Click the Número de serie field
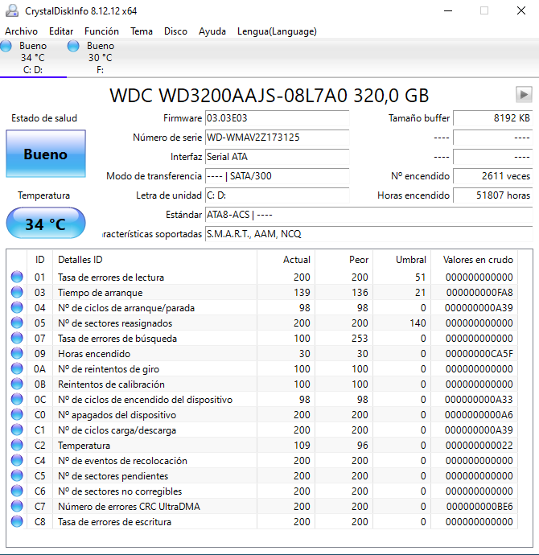The image size is (539, 555). click(x=277, y=138)
